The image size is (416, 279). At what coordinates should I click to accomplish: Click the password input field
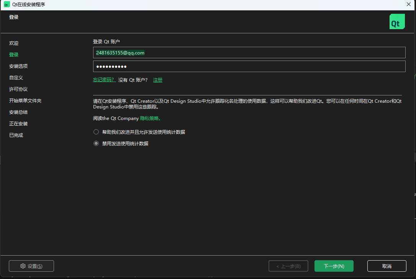[249, 66]
